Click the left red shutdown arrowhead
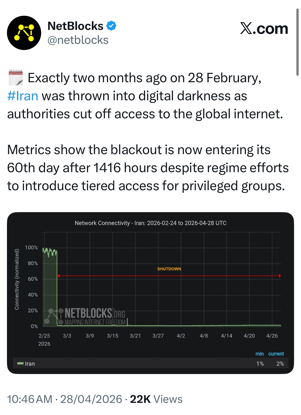Image resolution: width=301 pixels, height=415 pixels. (59, 276)
